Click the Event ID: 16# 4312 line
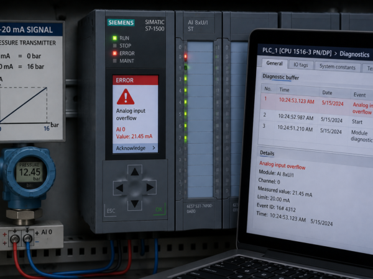 click(276, 207)
